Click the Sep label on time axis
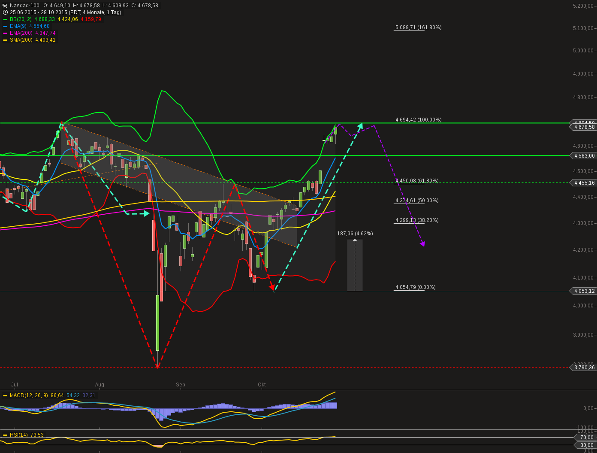This screenshot has height=453, width=597. [181, 385]
